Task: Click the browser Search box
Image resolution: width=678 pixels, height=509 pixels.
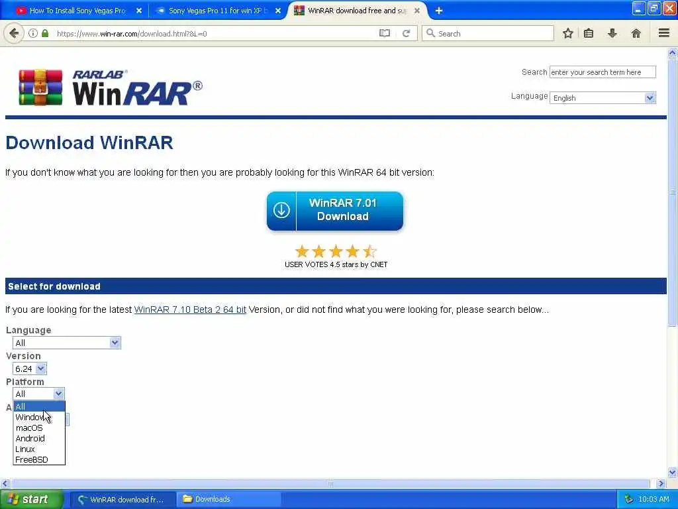Action: [x=488, y=33]
